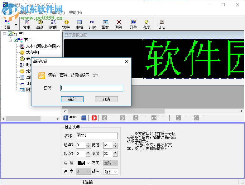This screenshot has width=245, height=185.
Task: Focus the 密码 password input field
Action: (x=92, y=88)
